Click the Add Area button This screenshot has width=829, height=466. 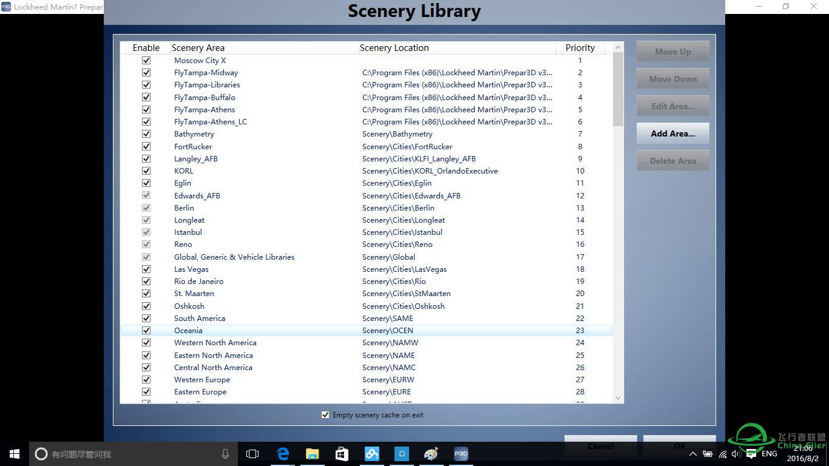click(x=672, y=133)
